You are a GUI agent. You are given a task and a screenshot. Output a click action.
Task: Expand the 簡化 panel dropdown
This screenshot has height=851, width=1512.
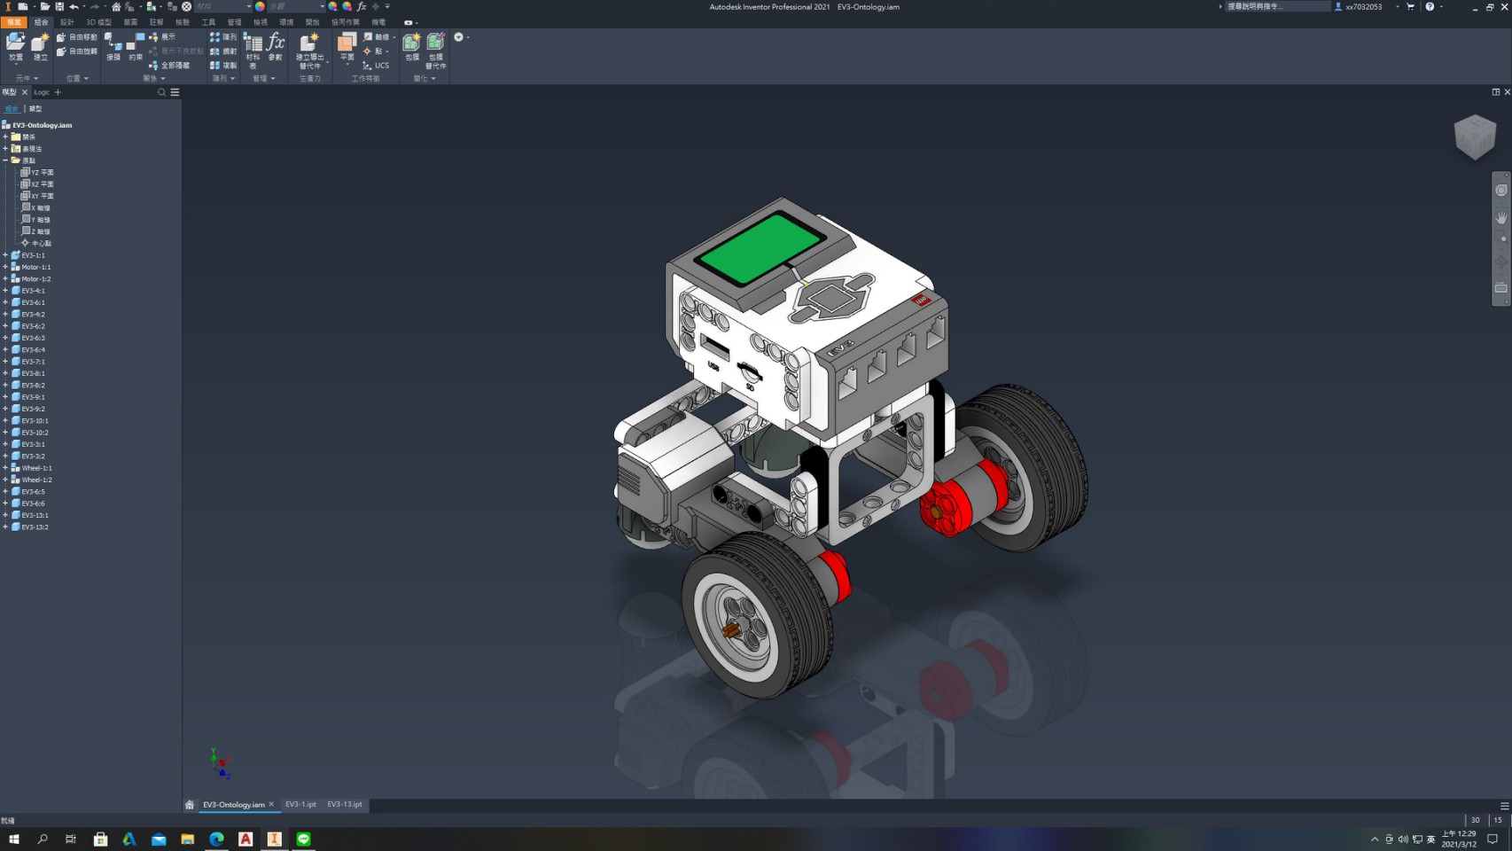[x=425, y=78]
